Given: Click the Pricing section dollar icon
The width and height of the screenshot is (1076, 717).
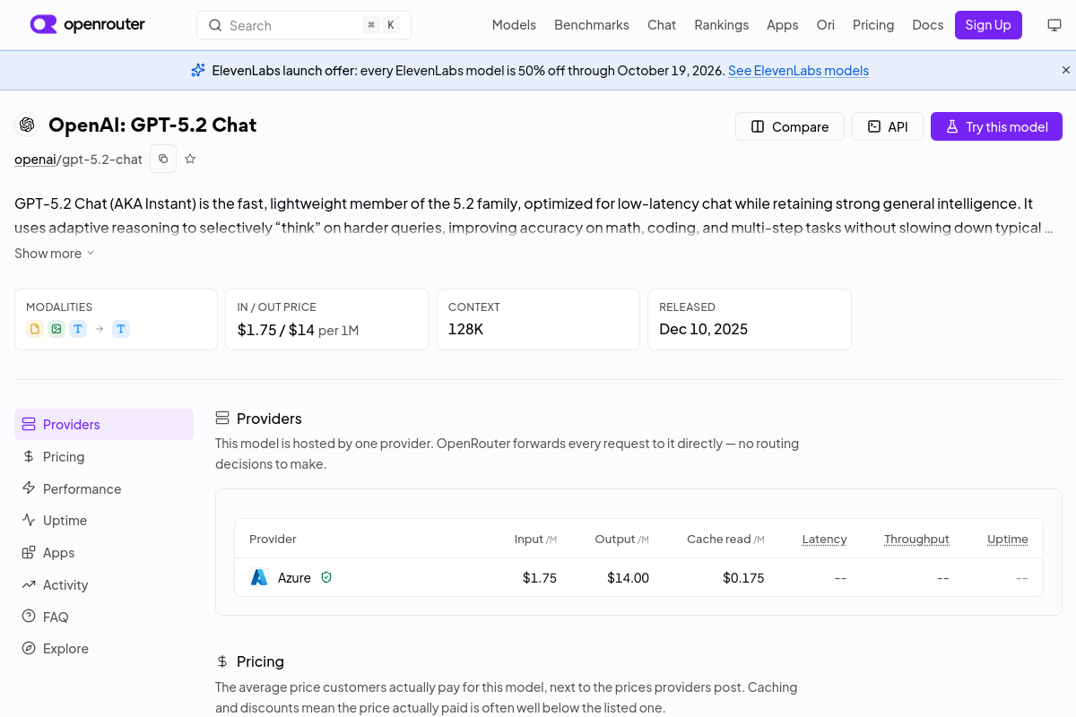Looking at the screenshot, I should pos(222,661).
